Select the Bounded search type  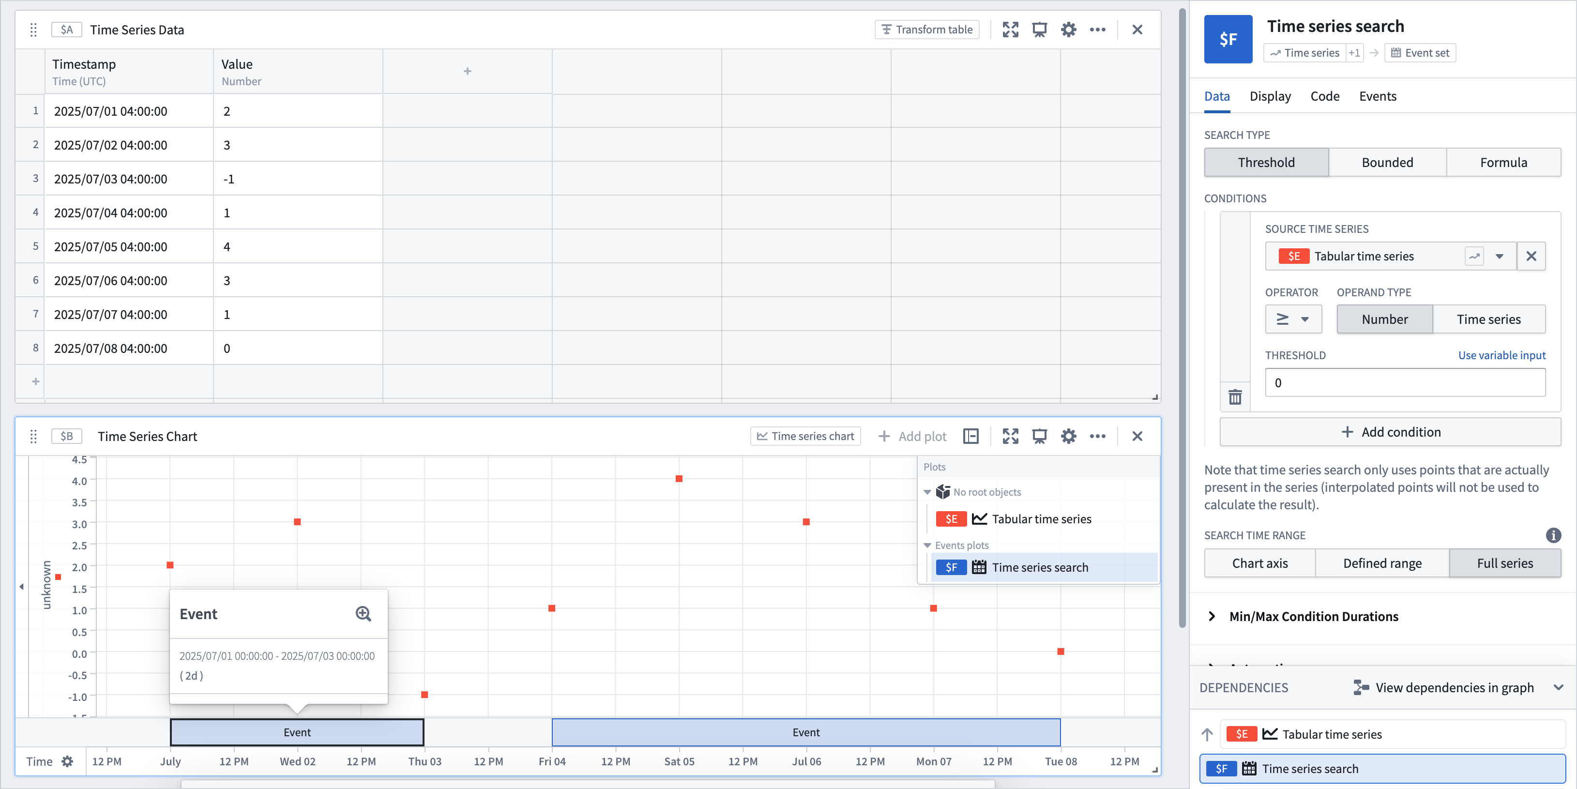1387,162
